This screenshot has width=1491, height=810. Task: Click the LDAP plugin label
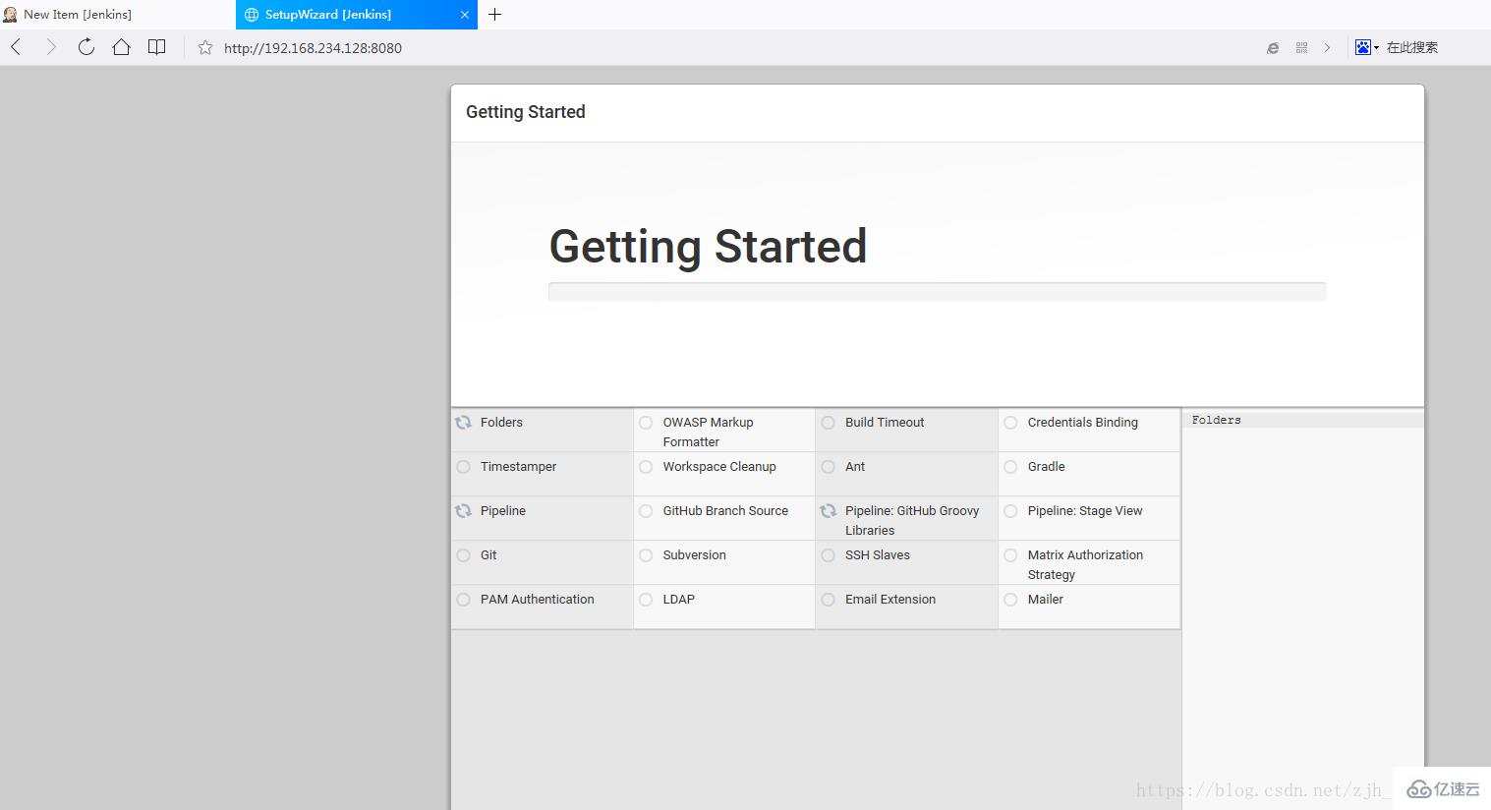(678, 600)
